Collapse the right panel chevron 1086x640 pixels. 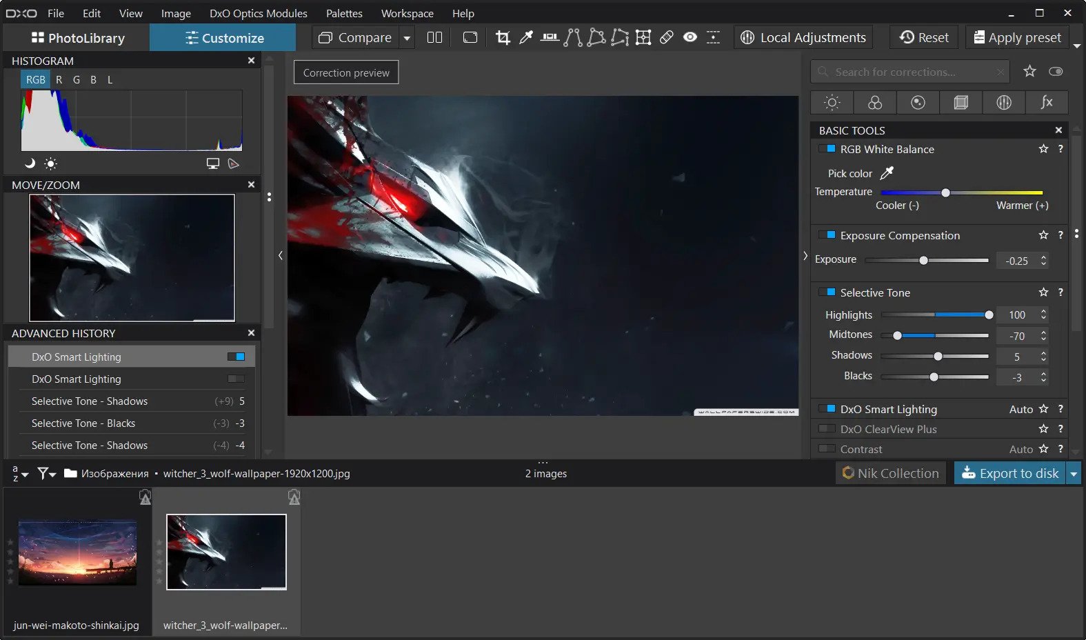[805, 255]
